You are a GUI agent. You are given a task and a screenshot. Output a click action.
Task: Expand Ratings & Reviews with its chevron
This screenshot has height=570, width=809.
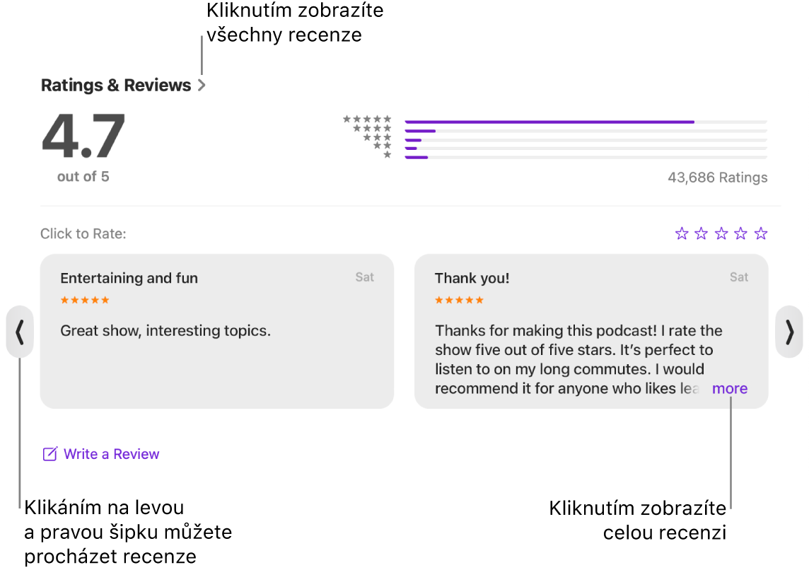pyautogui.click(x=203, y=84)
